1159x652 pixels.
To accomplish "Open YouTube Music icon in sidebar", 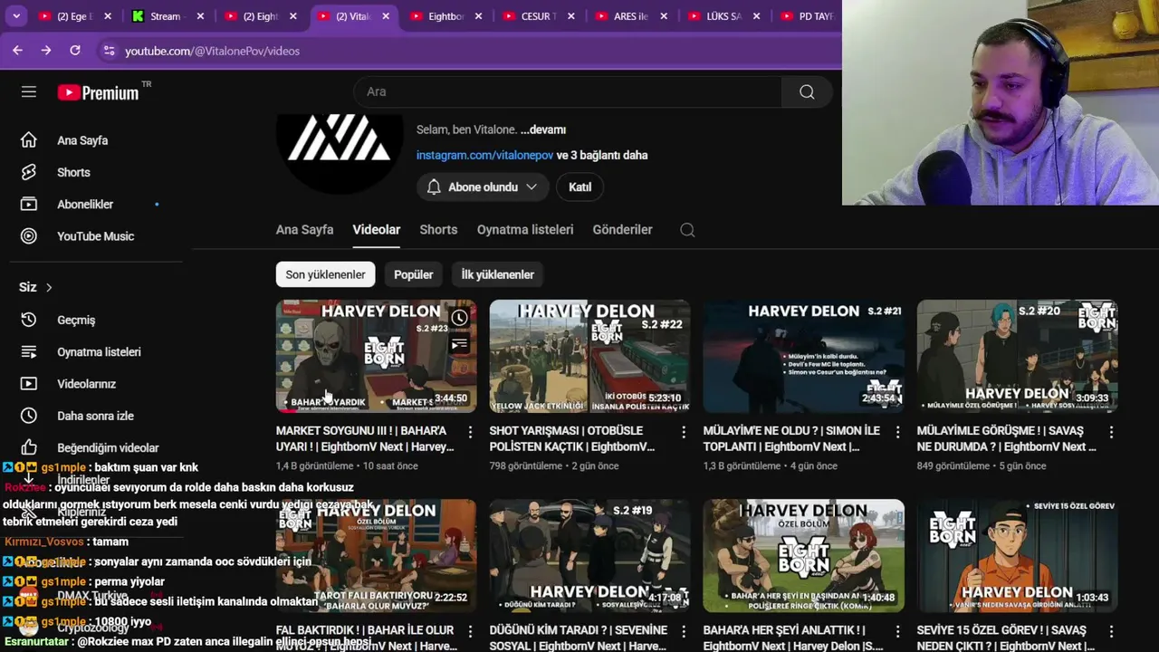I will 29,236.
